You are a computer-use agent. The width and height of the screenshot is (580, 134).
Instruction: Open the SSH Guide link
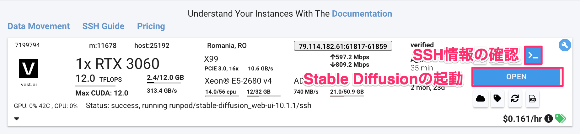pyautogui.click(x=103, y=26)
